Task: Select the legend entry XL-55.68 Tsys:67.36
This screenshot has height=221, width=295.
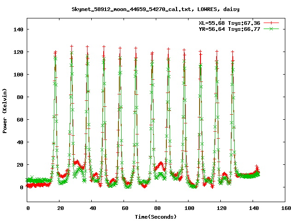Action: tap(230, 23)
